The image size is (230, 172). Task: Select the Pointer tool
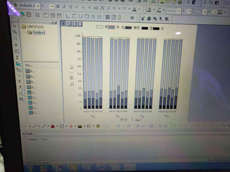click(x=15, y=26)
